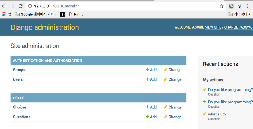253x129 pixels.
Task: Click the Pin It bookmarklet
Action: [x=76, y=14]
